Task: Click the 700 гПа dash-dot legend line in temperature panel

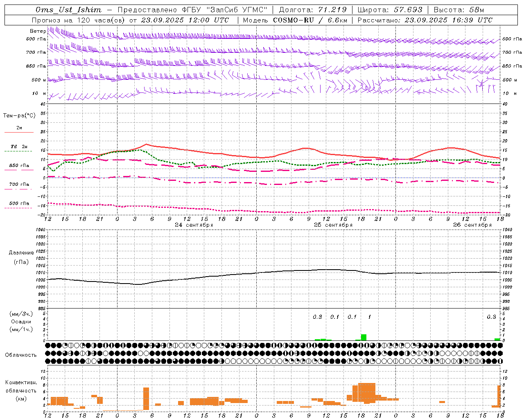Action: coord(18,189)
